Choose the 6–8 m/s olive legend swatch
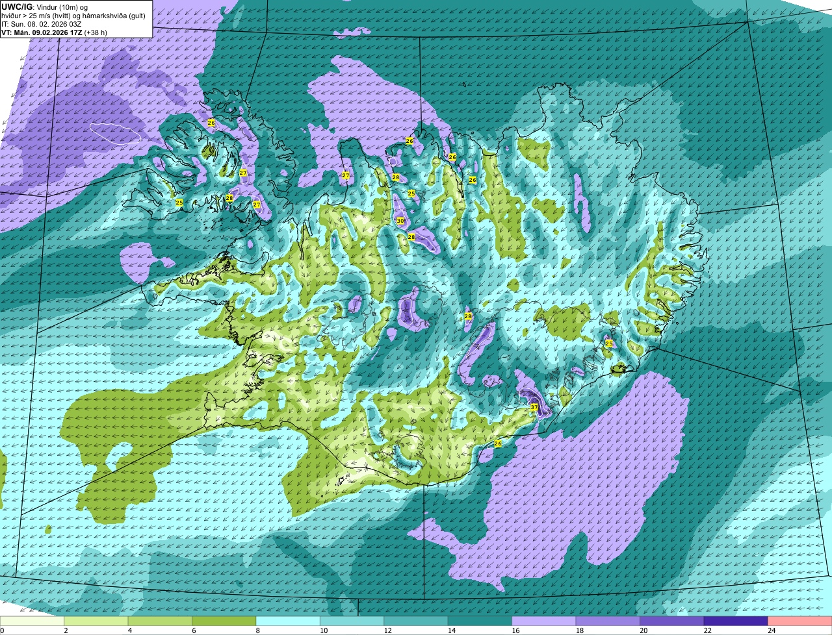 pos(224,621)
